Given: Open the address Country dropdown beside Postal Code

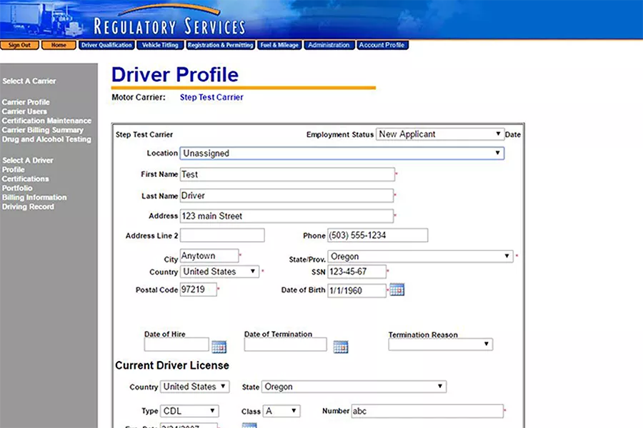Looking at the screenshot, I should tap(219, 272).
